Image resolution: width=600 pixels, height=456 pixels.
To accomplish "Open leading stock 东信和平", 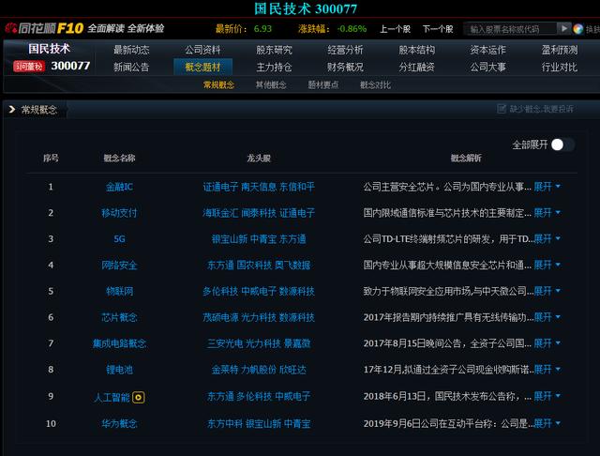I will [x=297, y=187].
